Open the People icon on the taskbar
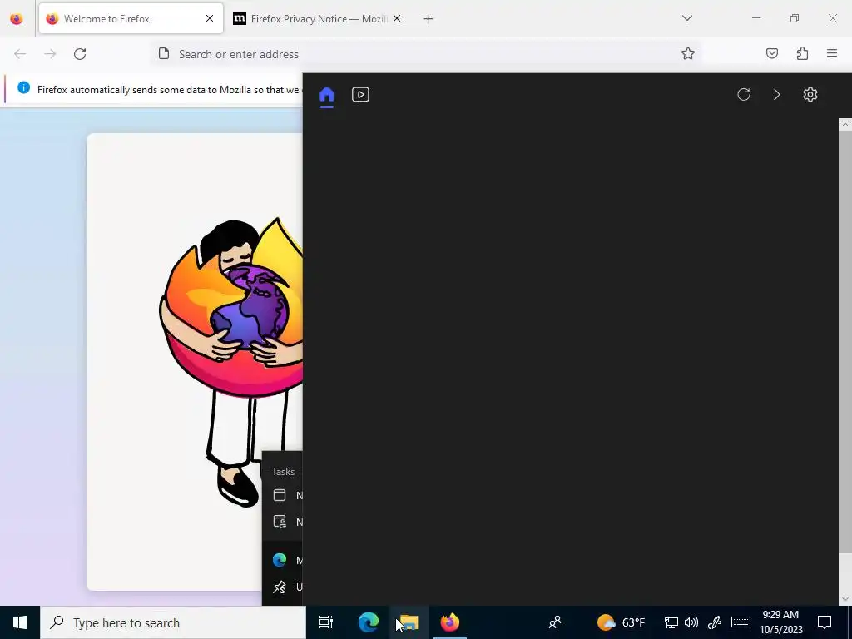The height and width of the screenshot is (639, 852). [x=555, y=622]
